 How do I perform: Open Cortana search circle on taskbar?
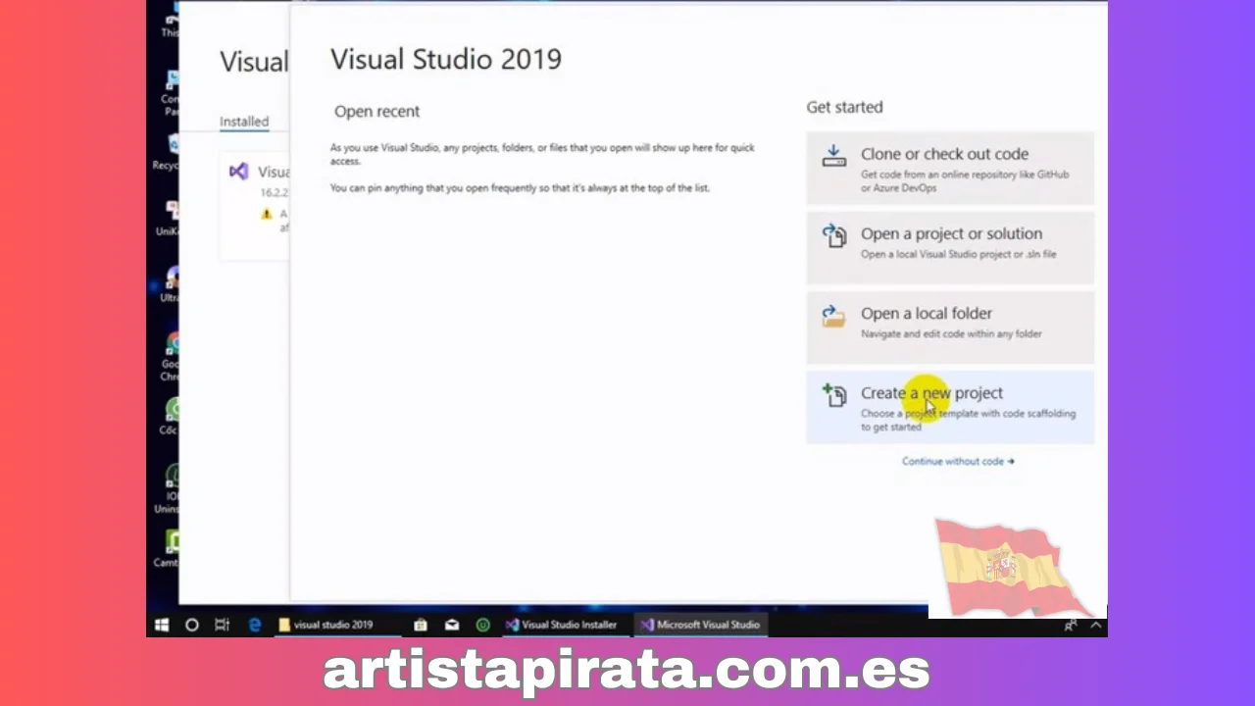coord(192,625)
